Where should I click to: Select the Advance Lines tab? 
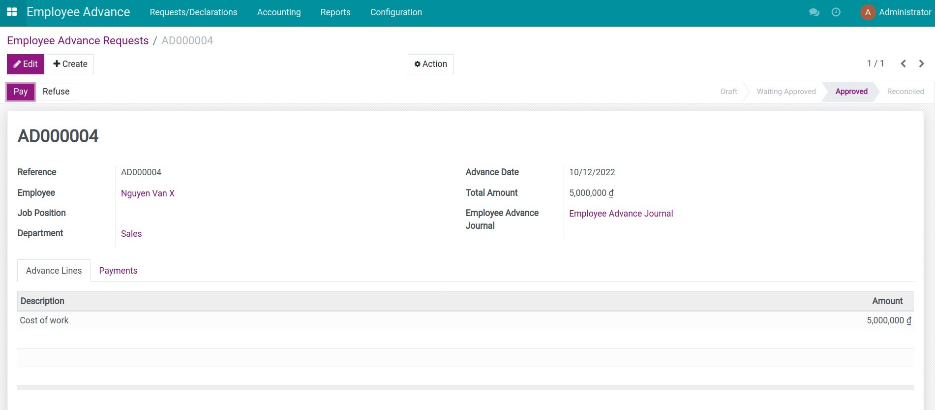click(54, 271)
